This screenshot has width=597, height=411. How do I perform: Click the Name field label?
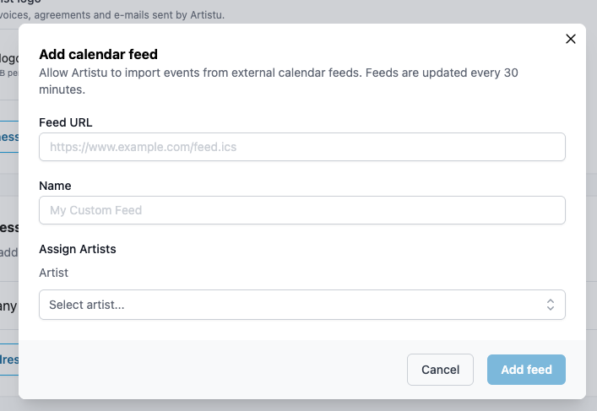[55, 186]
